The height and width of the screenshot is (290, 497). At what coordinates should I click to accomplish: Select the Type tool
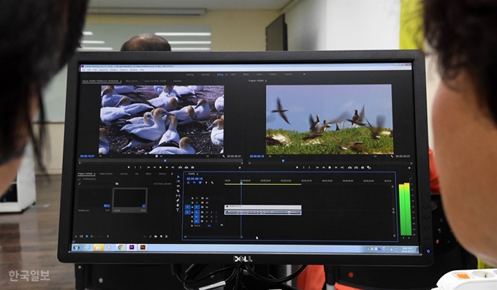(178, 210)
